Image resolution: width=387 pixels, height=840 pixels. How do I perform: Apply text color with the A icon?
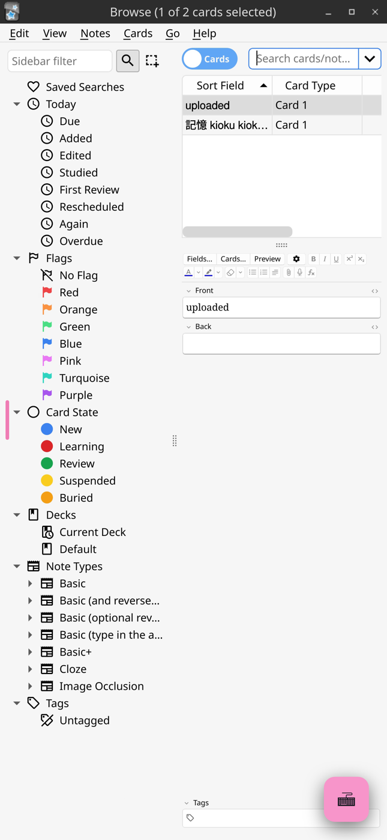(188, 273)
